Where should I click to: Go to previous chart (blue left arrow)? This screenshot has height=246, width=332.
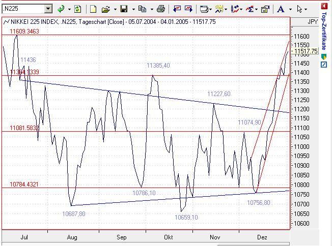[x=177, y=9]
